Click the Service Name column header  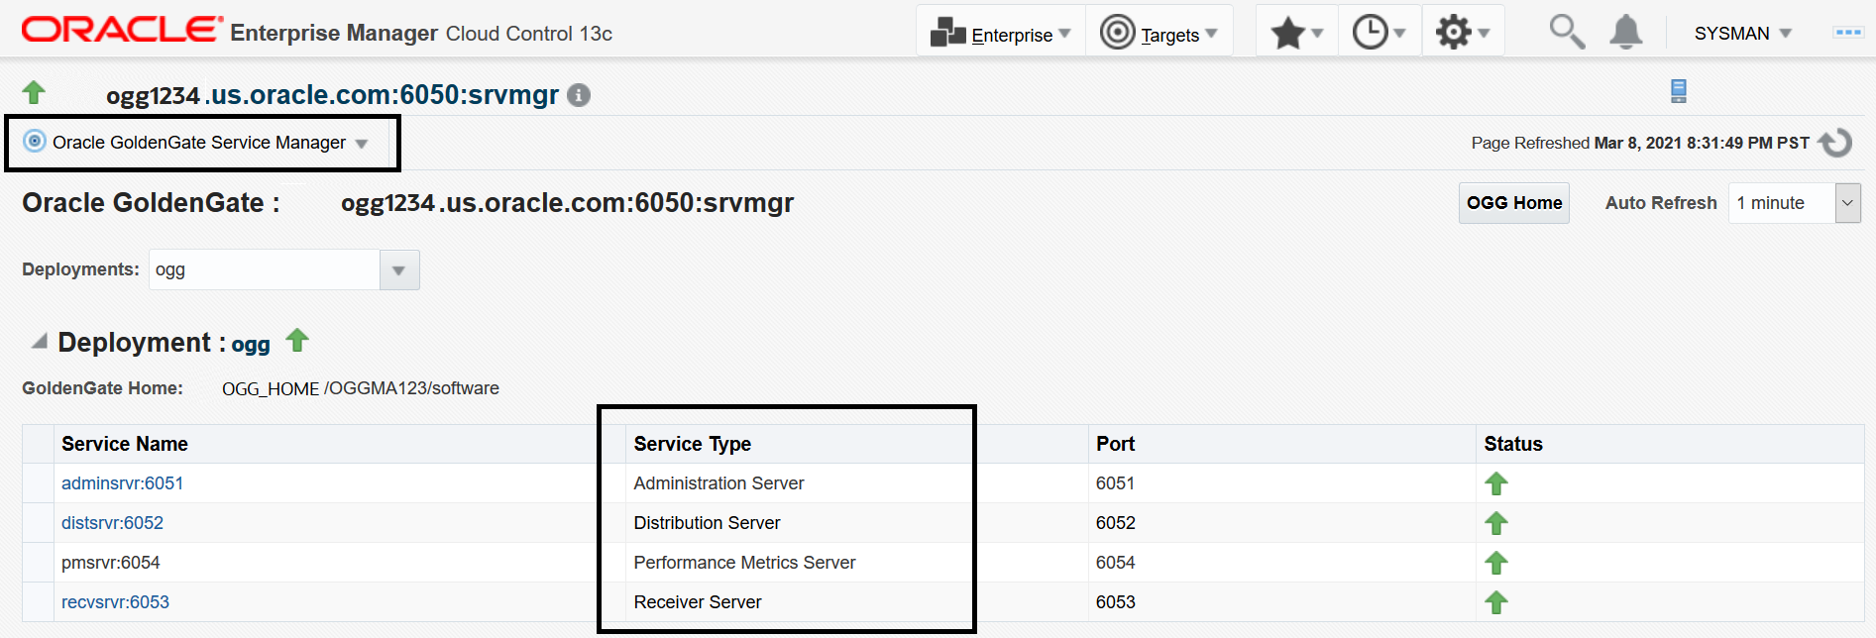tap(125, 444)
